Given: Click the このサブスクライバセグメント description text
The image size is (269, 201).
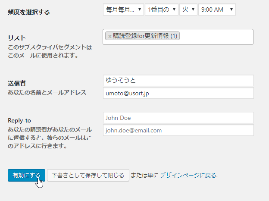Looking at the screenshot, I should pyautogui.click(x=50, y=47).
